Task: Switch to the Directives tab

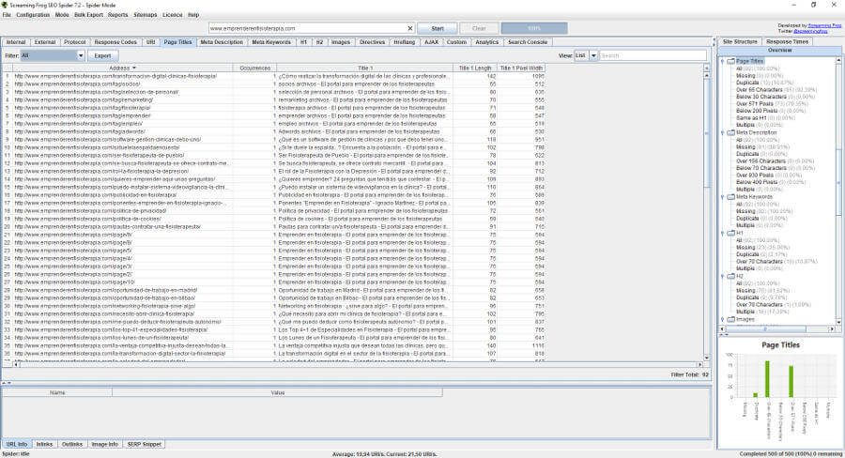Action: 373,42
